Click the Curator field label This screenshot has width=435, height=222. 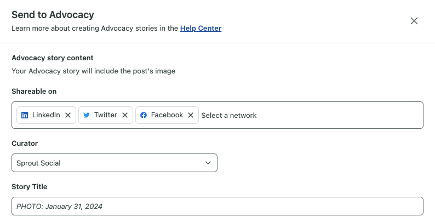(25, 144)
